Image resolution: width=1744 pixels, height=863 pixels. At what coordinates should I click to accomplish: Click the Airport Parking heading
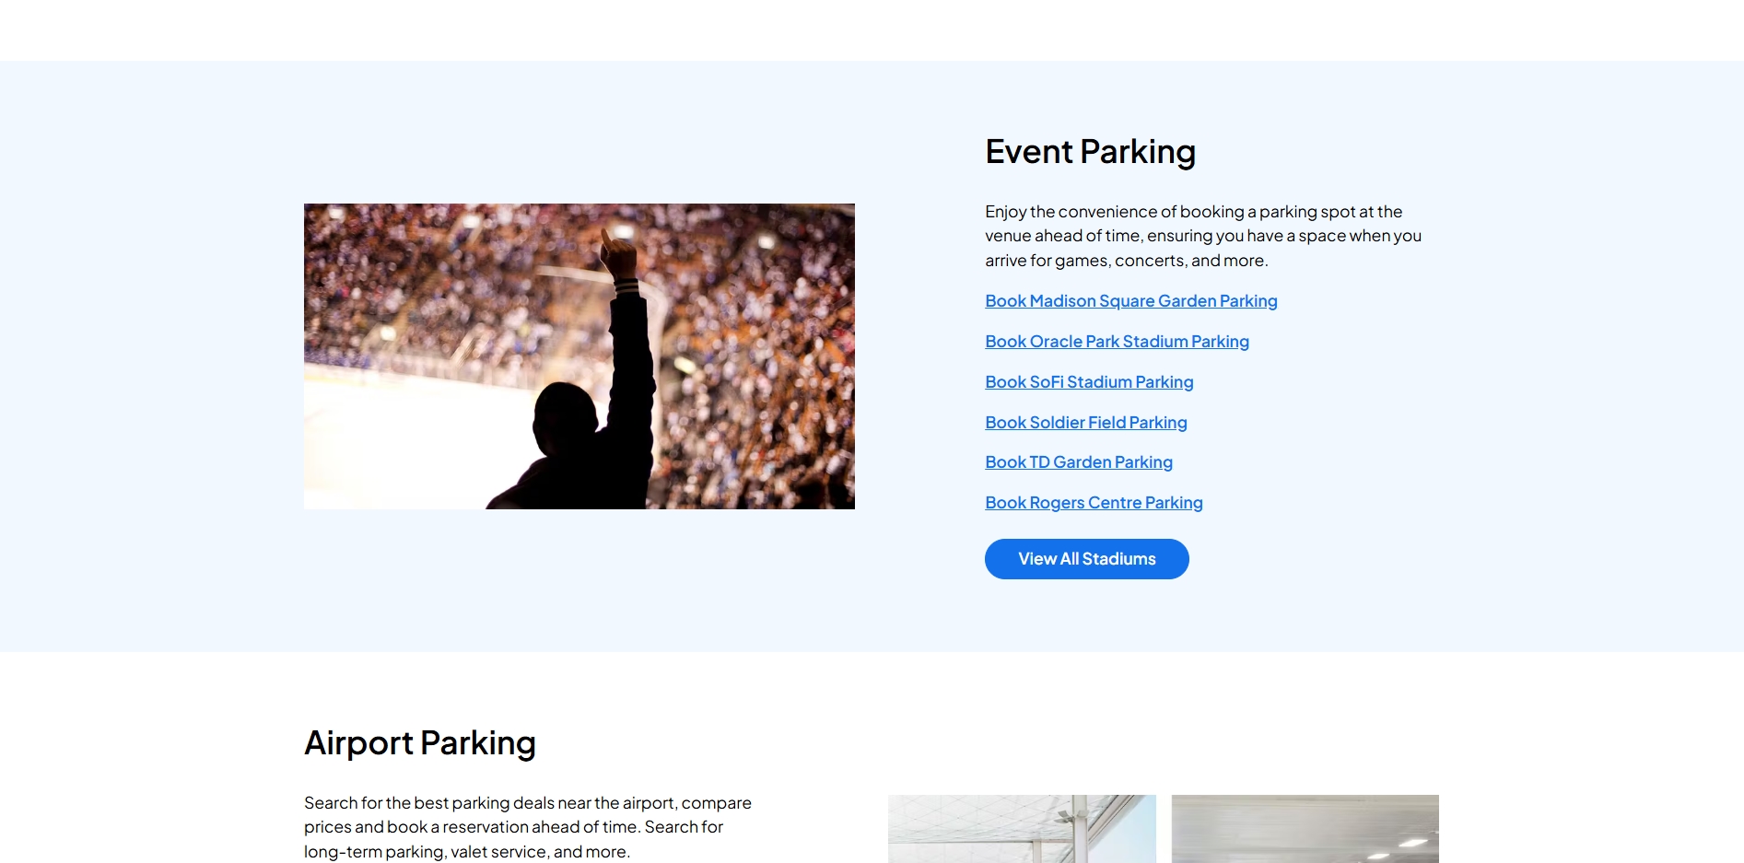[x=419, y=743]
